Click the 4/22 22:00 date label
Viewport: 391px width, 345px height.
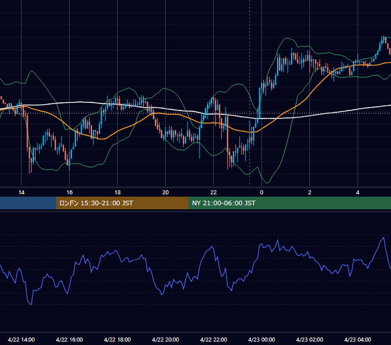[213, 339]
